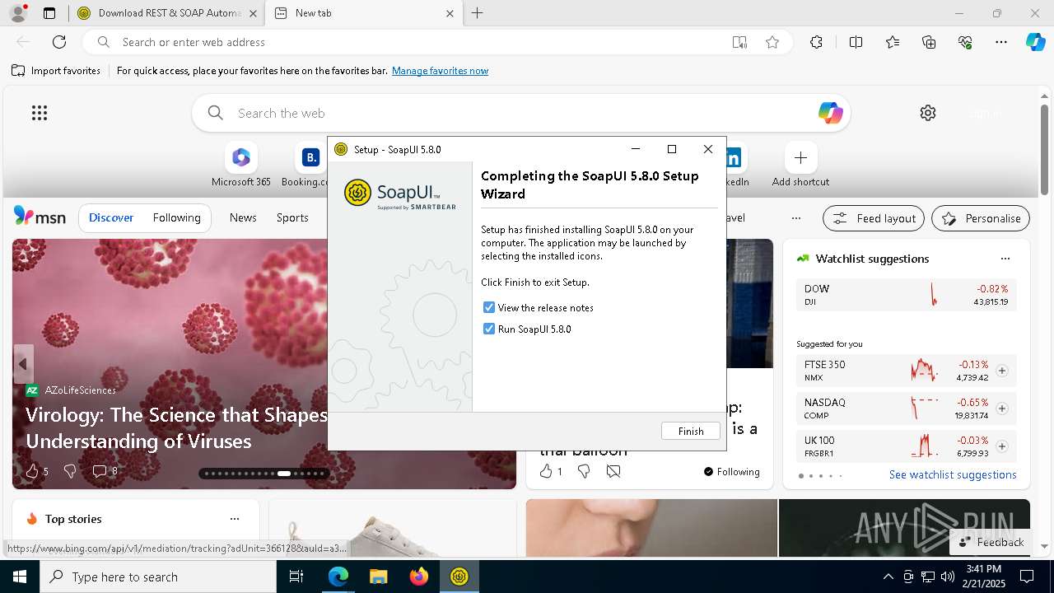Open Virology headline article

coord(177,427)
